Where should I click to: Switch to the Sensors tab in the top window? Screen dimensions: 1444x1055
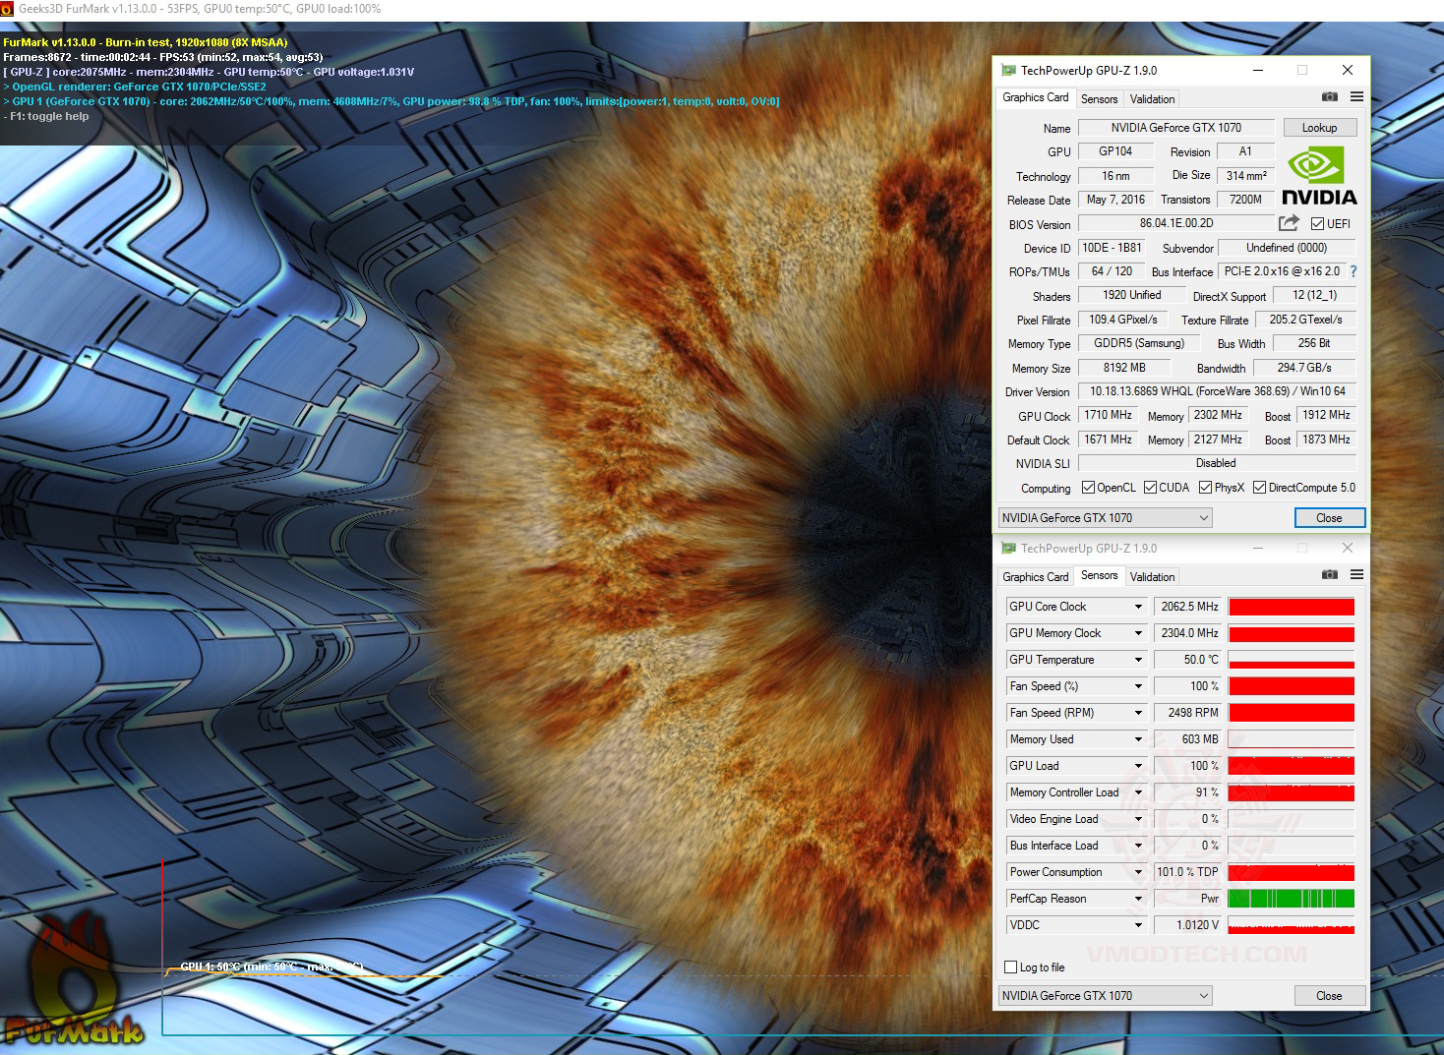[x=1099, y=98]
